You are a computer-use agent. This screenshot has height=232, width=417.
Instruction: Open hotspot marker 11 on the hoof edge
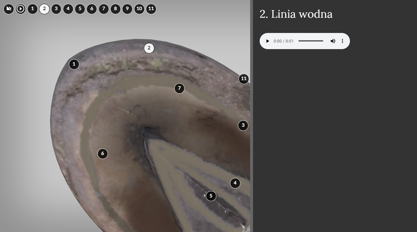244,79
